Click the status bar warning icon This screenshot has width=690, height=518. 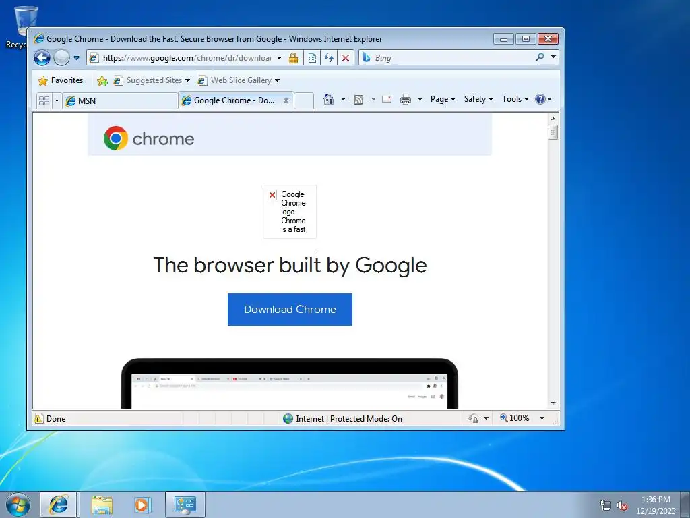38,418
